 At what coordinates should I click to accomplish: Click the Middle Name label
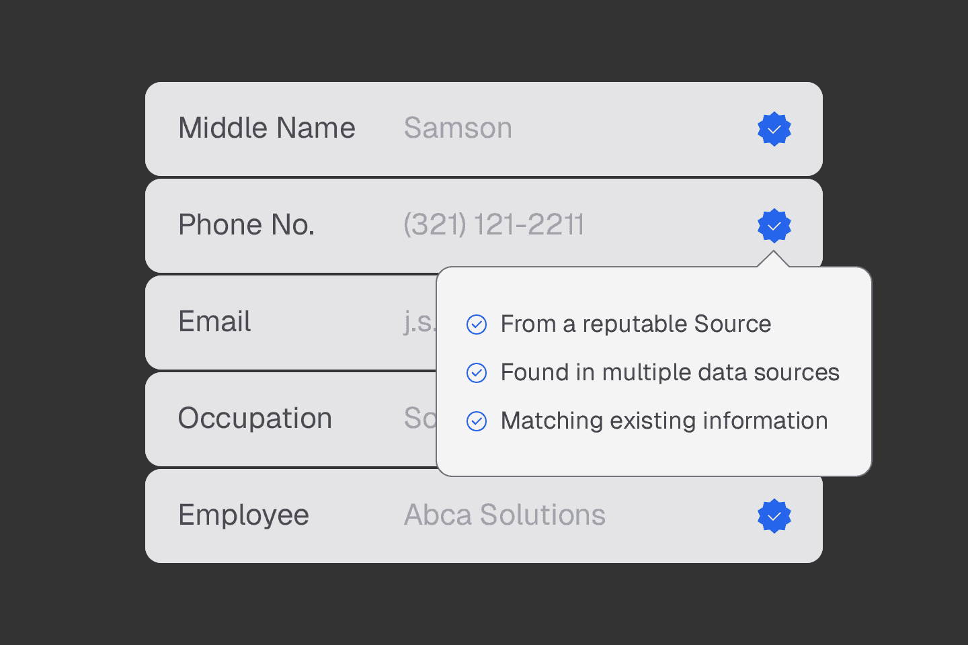click(x=266, y=128)
